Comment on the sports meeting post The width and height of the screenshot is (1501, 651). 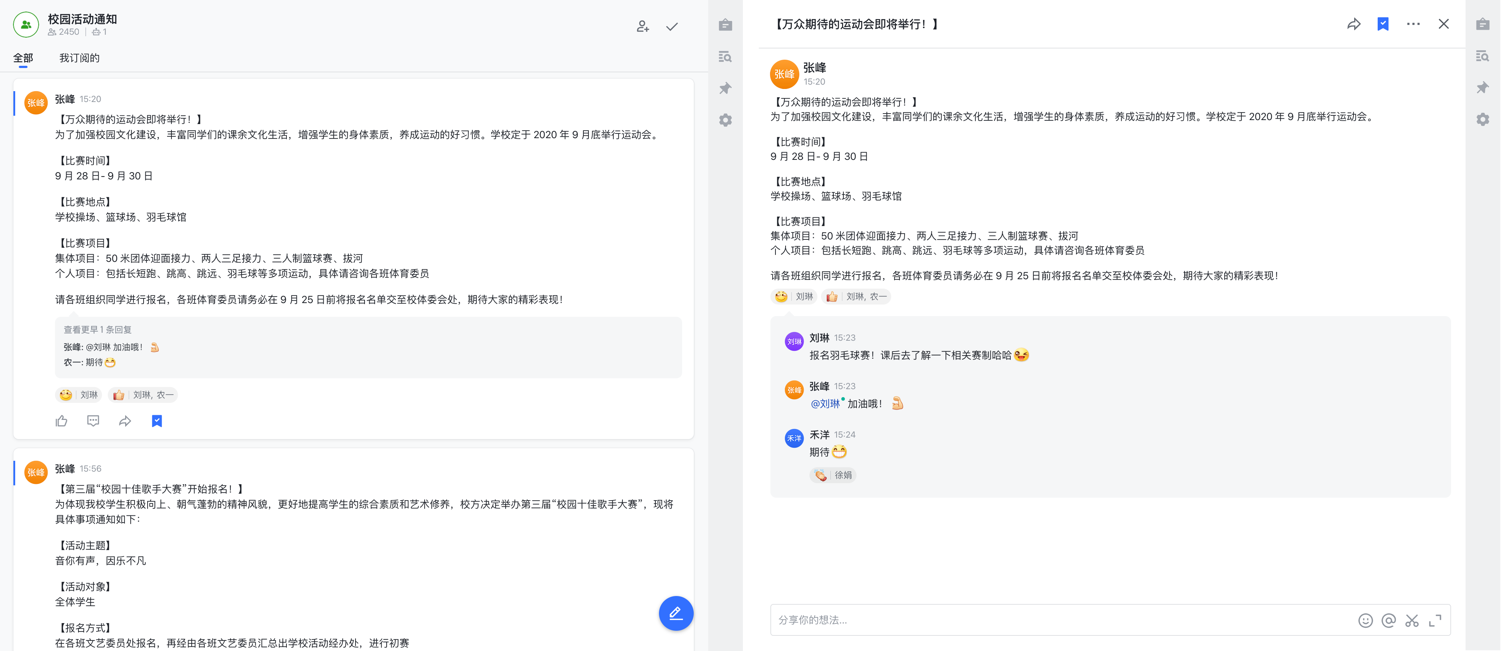93,421
